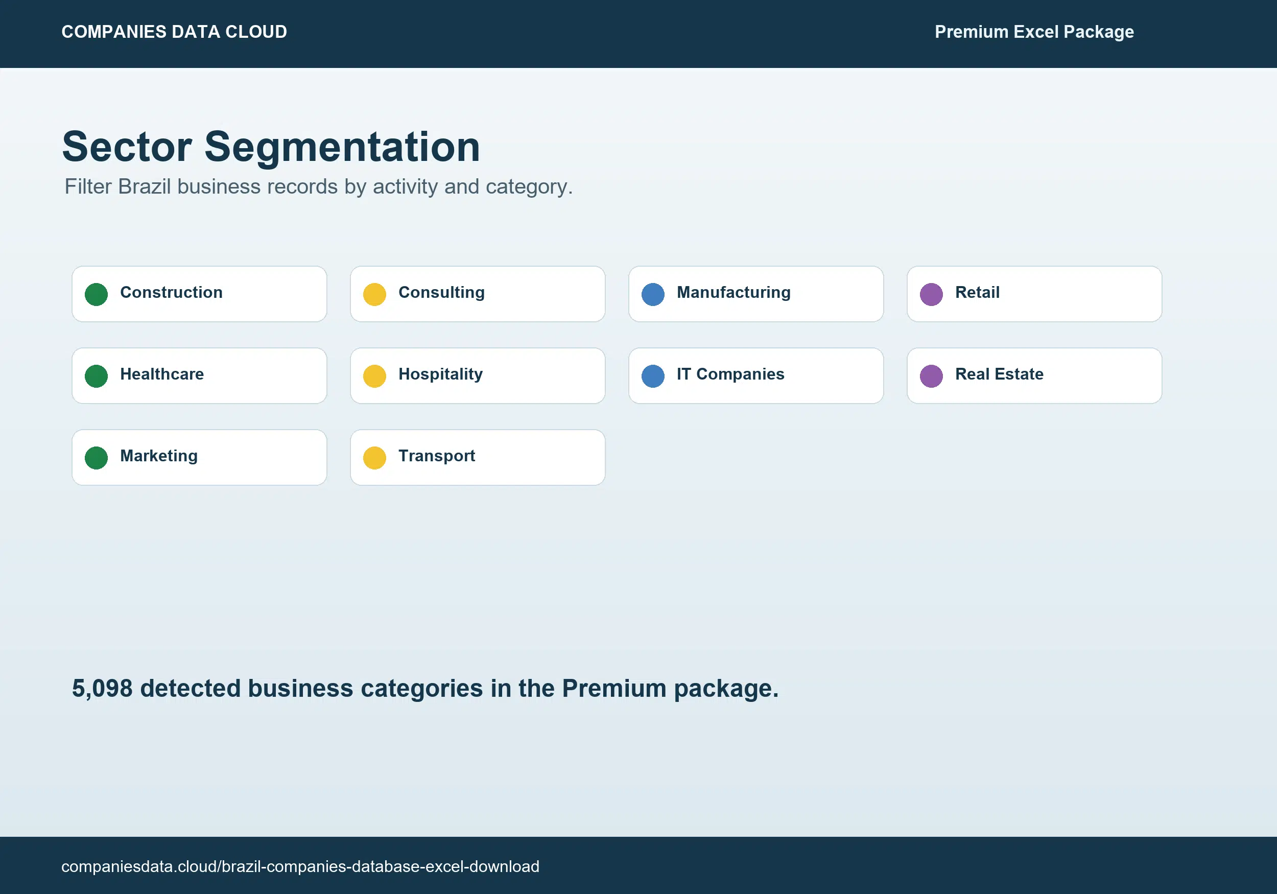Click the green dot beside Construction
Image resolution: width=1277 pixels, height=894 pixels.
tap(96, 294)
